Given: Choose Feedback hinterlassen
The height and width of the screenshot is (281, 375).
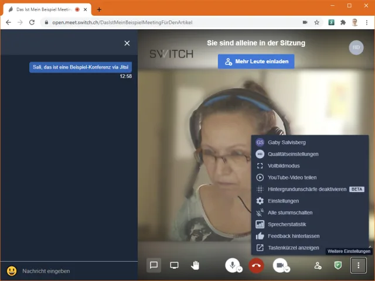Looking at the screenshot, I should click(x=310, y=236).
